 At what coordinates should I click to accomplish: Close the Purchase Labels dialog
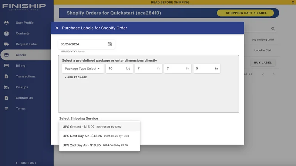(57, 28)
